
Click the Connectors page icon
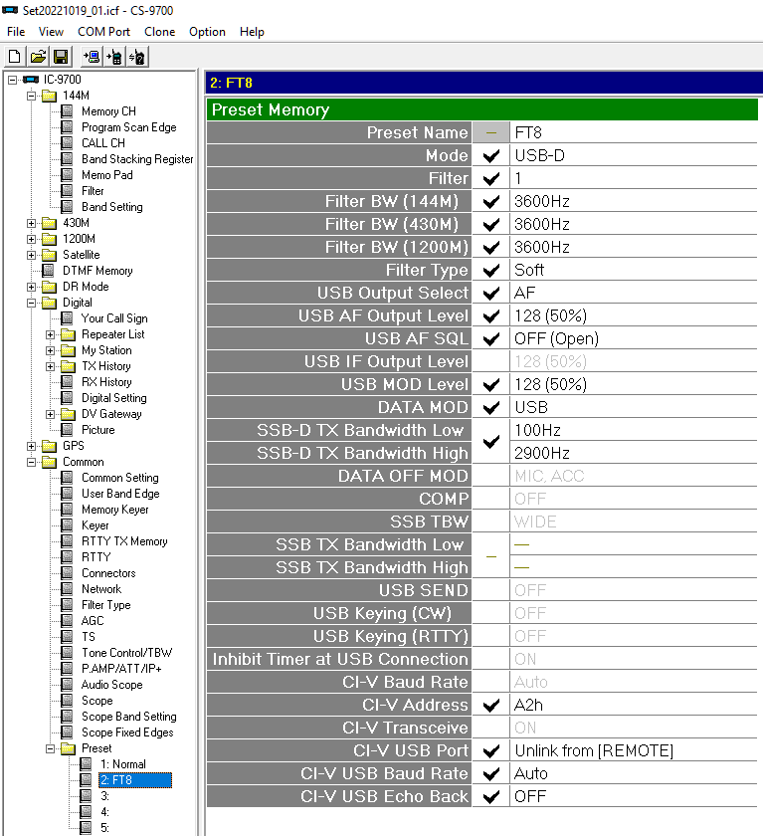[67, 573]
